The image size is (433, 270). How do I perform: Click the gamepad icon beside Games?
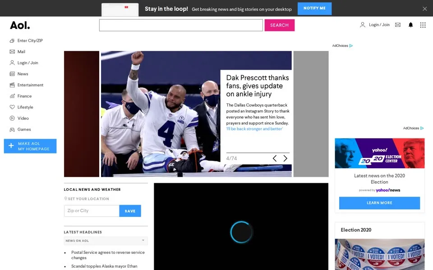12,129
